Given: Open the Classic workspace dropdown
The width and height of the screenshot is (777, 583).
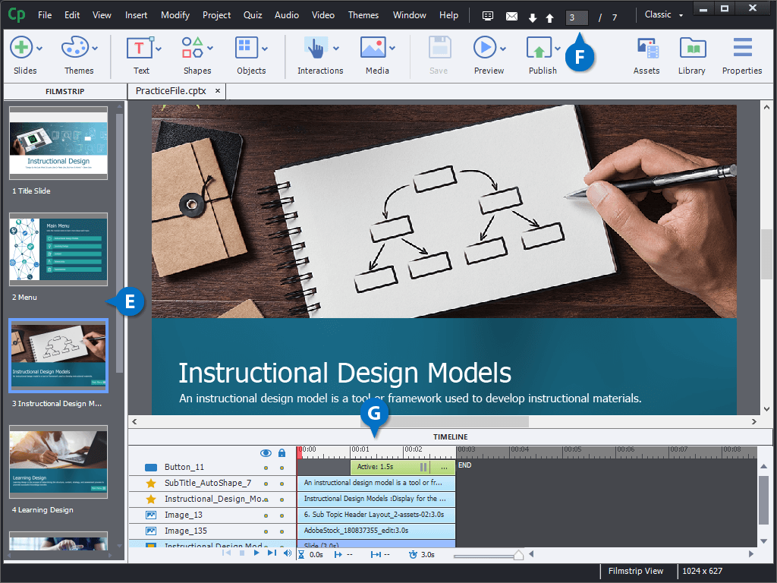Looking at the screenshot, I should click(663, 15).
